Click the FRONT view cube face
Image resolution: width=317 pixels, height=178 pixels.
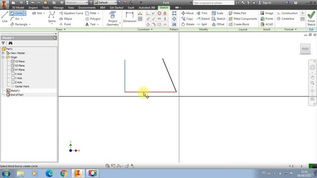tap(305, 49)
